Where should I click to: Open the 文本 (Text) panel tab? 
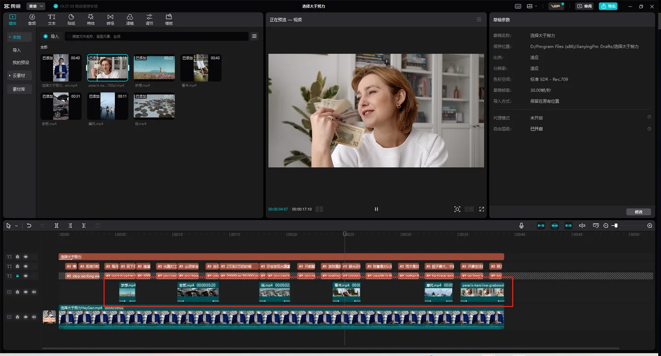tap(52, 19)
